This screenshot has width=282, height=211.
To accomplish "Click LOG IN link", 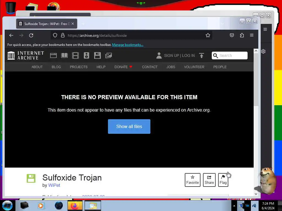I will tap(188, 55).
